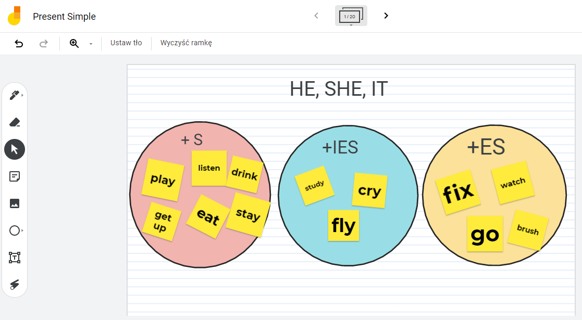This screenshot has width=582, height=320.
Task: Insert an image with the image tool
Action: pos(15,203)
